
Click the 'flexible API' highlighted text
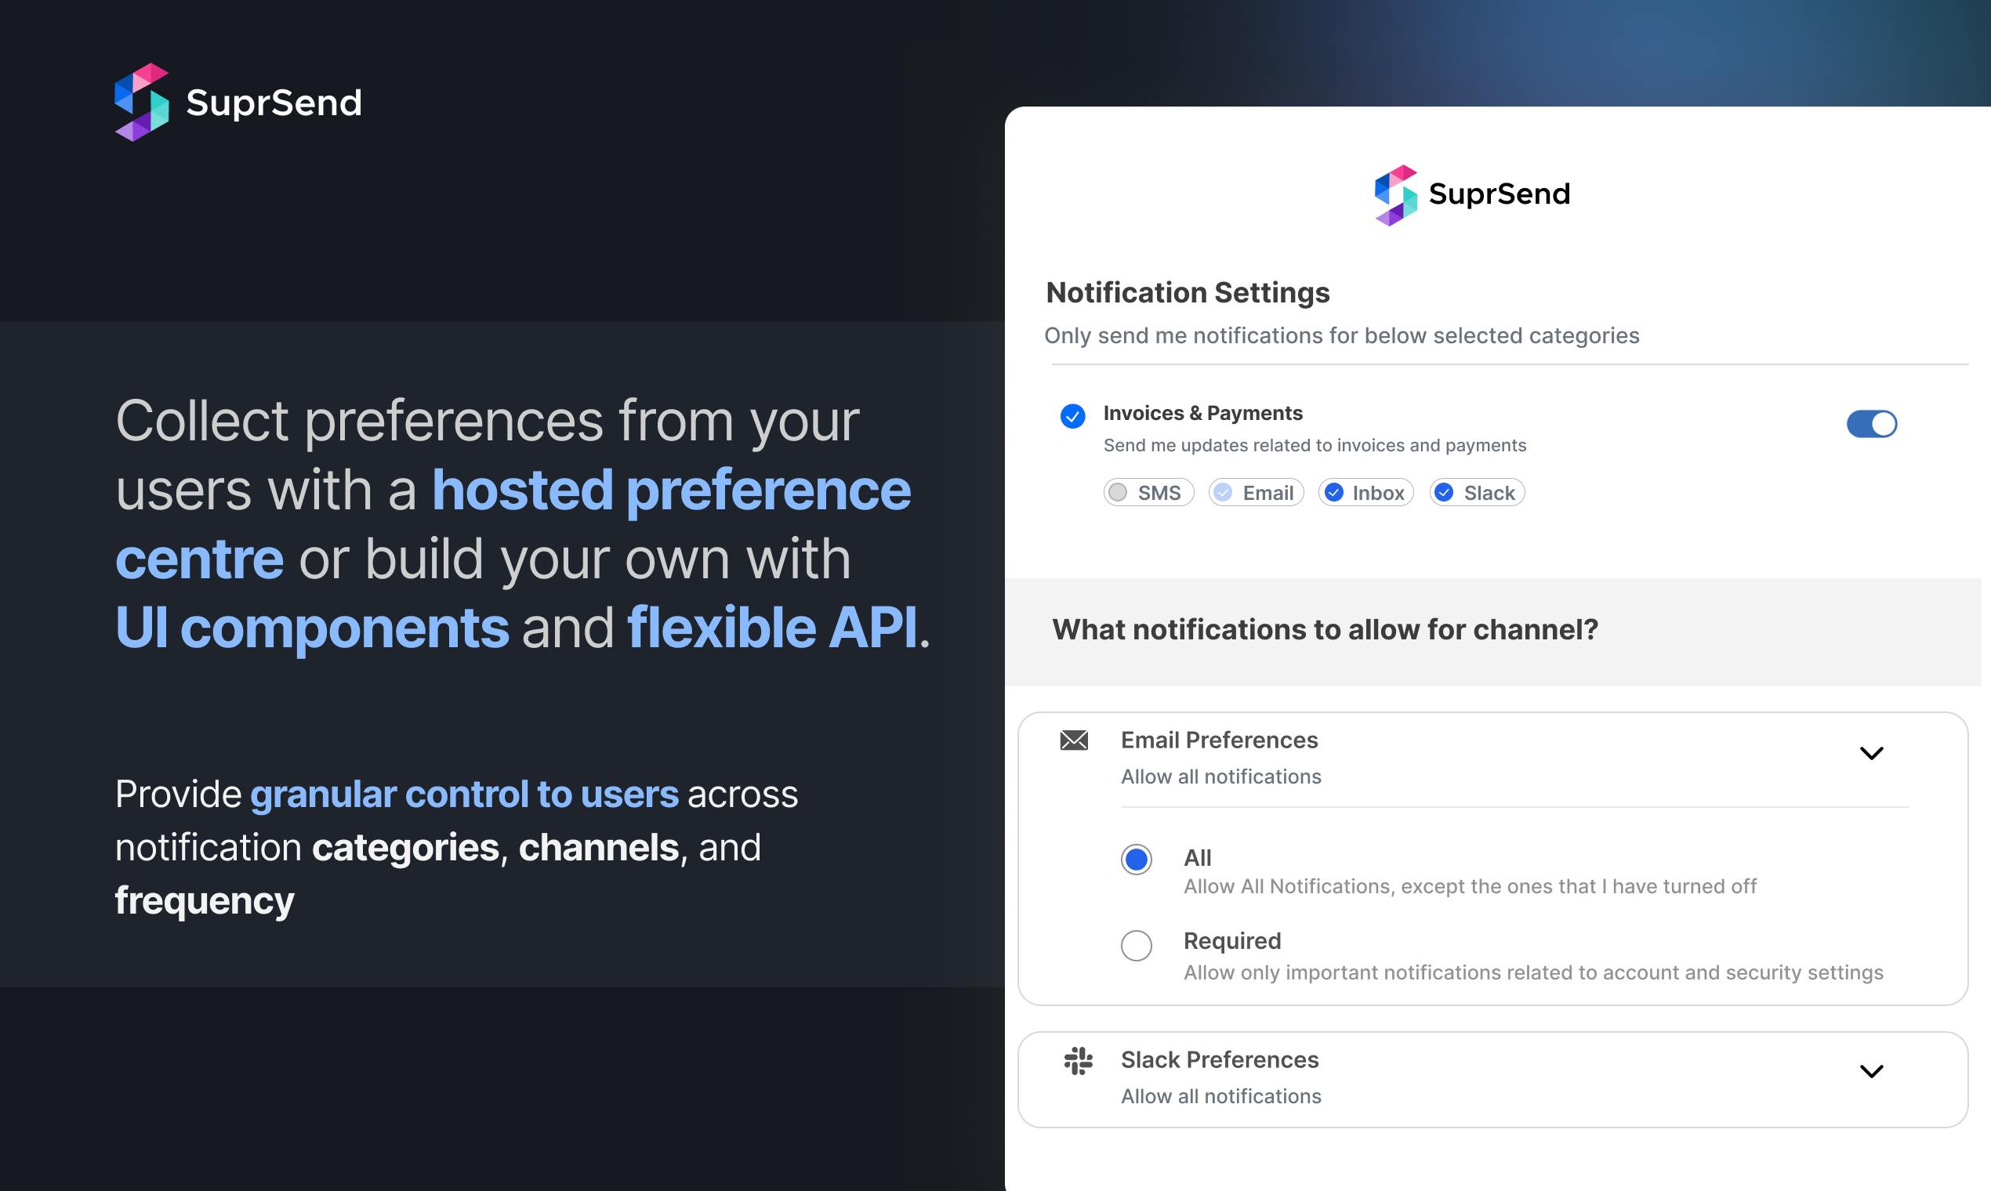point(771,628)
